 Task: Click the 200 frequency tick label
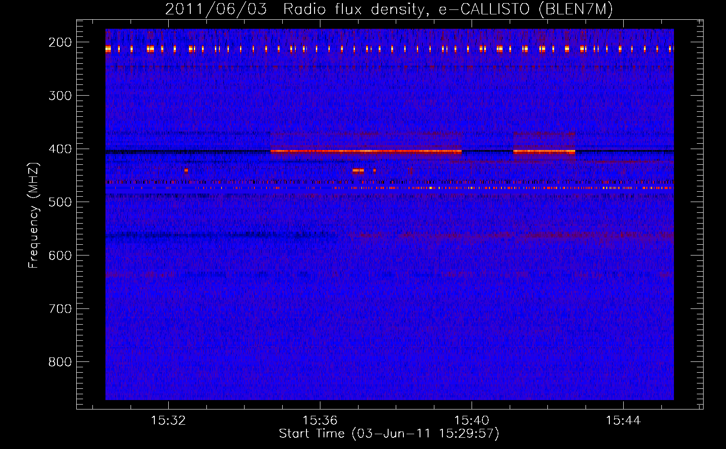click(x=60, y=42)
